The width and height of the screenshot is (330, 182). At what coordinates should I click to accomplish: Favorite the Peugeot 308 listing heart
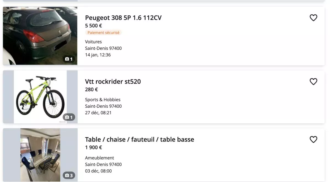(x=313, y=18)
